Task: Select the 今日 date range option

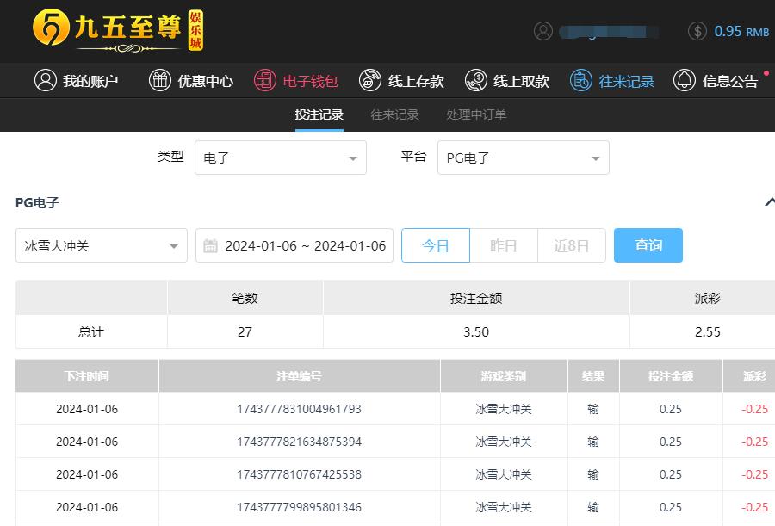Action: 436,245
